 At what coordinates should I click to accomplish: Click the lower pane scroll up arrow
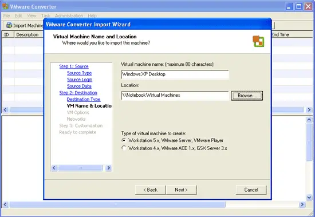309,120
